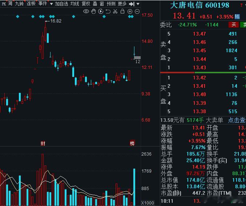Toggle the lock icon on chart toolbar
Viewport: 246px width, 206px height.
coord(122,12)
